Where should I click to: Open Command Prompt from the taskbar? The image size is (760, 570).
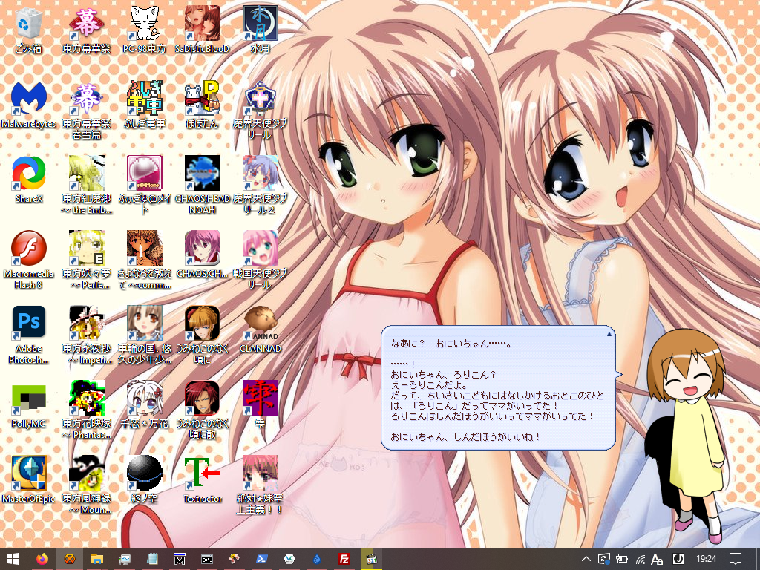click(x=207, y=559)
